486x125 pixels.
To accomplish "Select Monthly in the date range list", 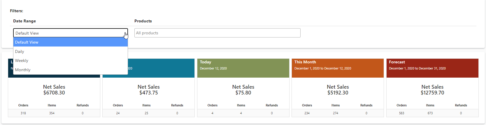I will tap(70, 70).
